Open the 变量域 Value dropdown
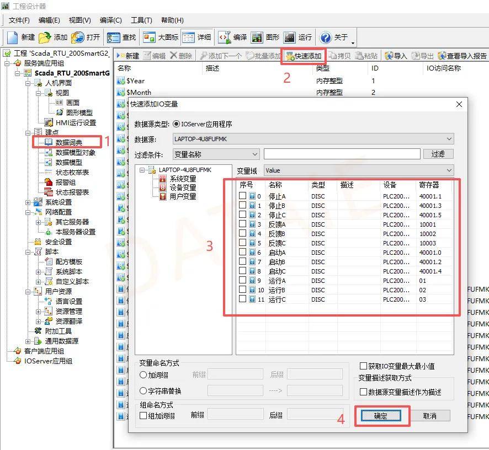 click(x=359, y=170)
